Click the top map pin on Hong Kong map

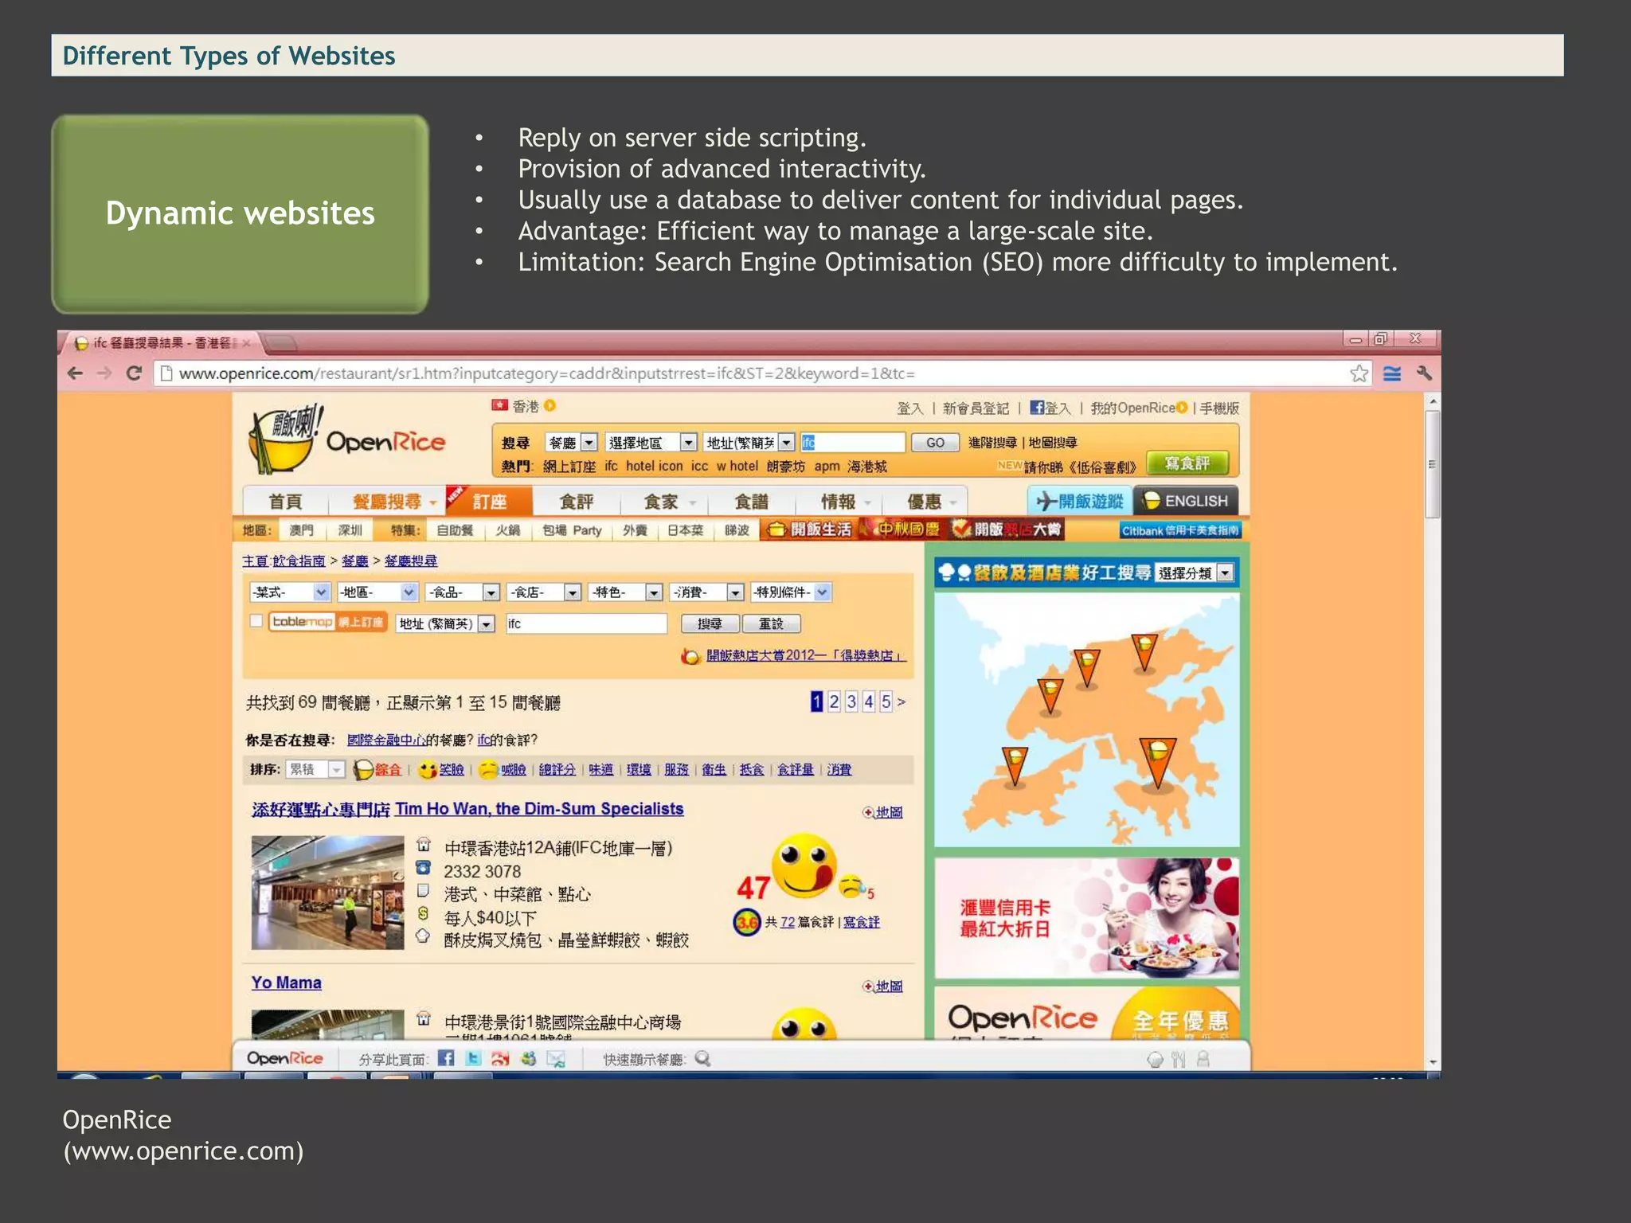click(x=1144, y=652)
